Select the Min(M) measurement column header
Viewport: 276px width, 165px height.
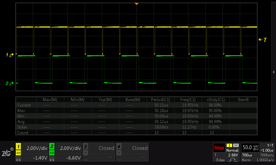click(x=77, y=100)
